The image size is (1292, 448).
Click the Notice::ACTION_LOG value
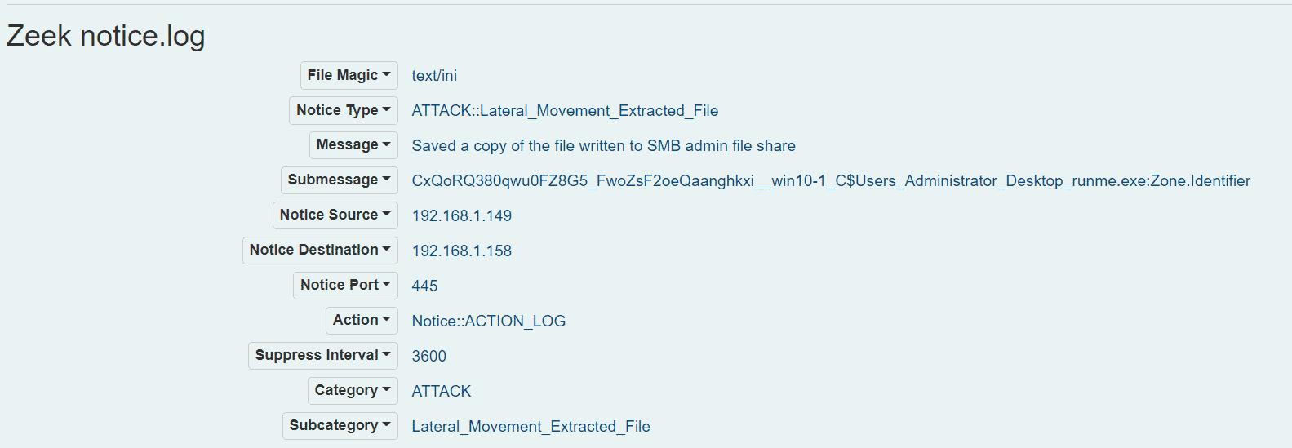488,322
